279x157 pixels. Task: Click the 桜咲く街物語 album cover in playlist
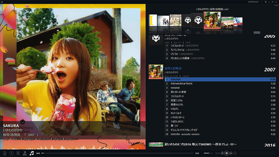[x=156, y=72]
